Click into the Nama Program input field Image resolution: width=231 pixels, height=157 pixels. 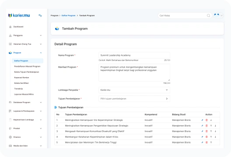134,55
